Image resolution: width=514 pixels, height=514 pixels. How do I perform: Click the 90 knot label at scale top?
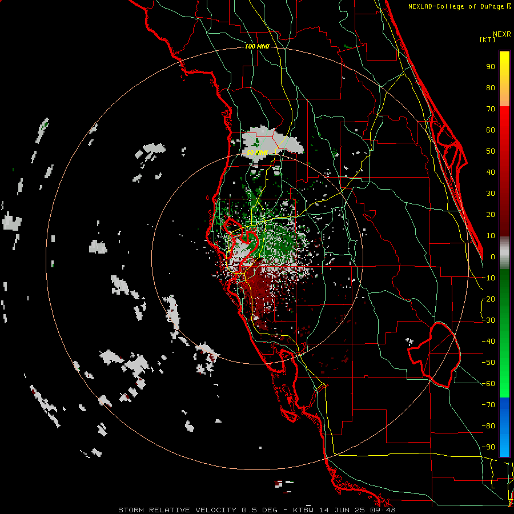pos(491,67)
